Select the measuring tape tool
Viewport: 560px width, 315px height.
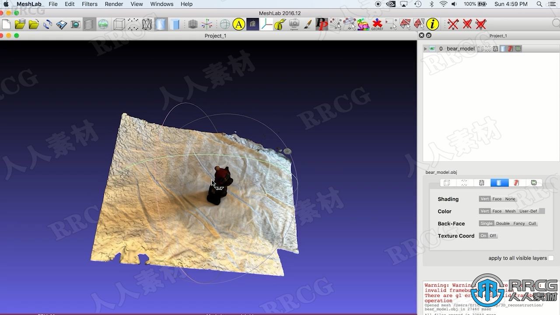point(280,24)
